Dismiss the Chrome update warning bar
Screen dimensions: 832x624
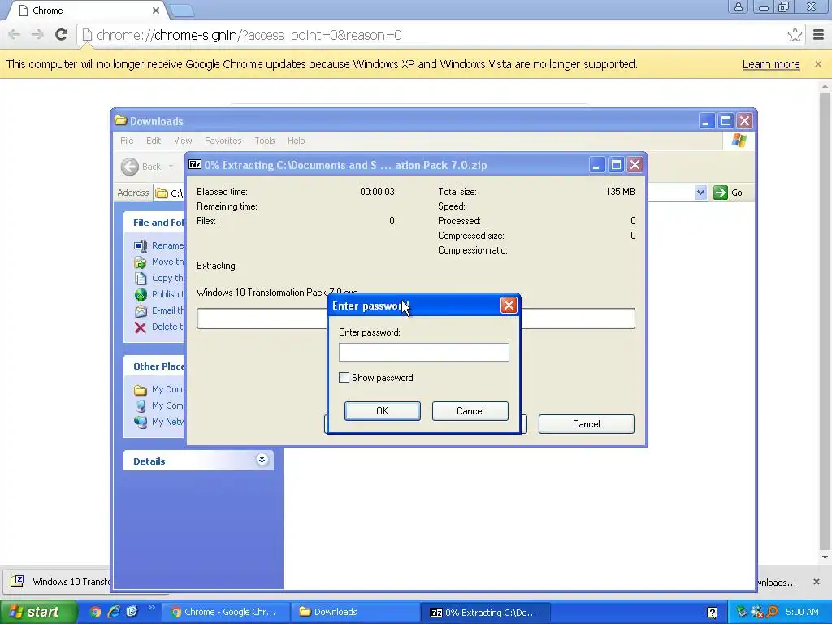(x=817, y=63)
